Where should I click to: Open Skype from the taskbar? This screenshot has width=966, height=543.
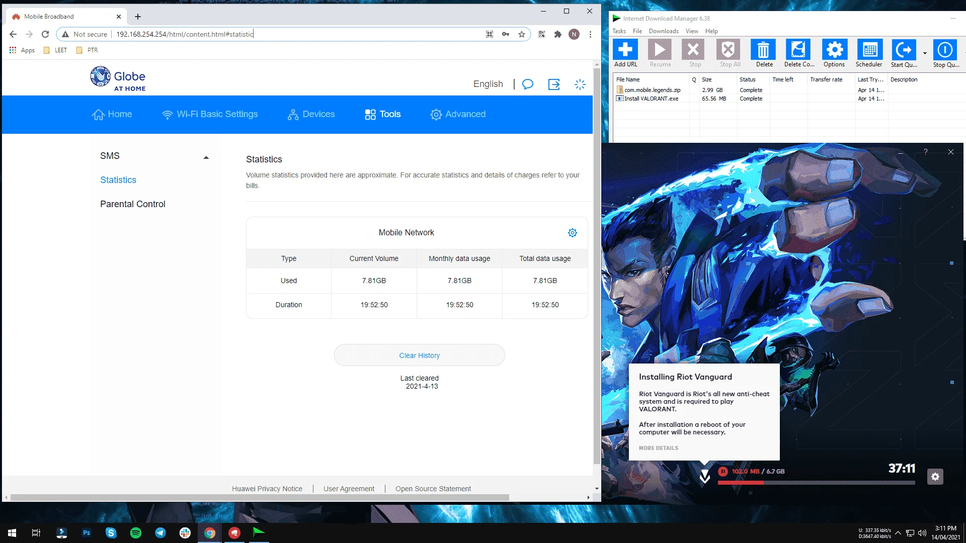[x=111, y=533]
